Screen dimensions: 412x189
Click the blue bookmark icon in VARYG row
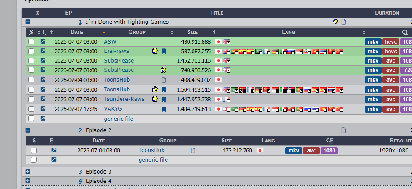pos(163,109)
